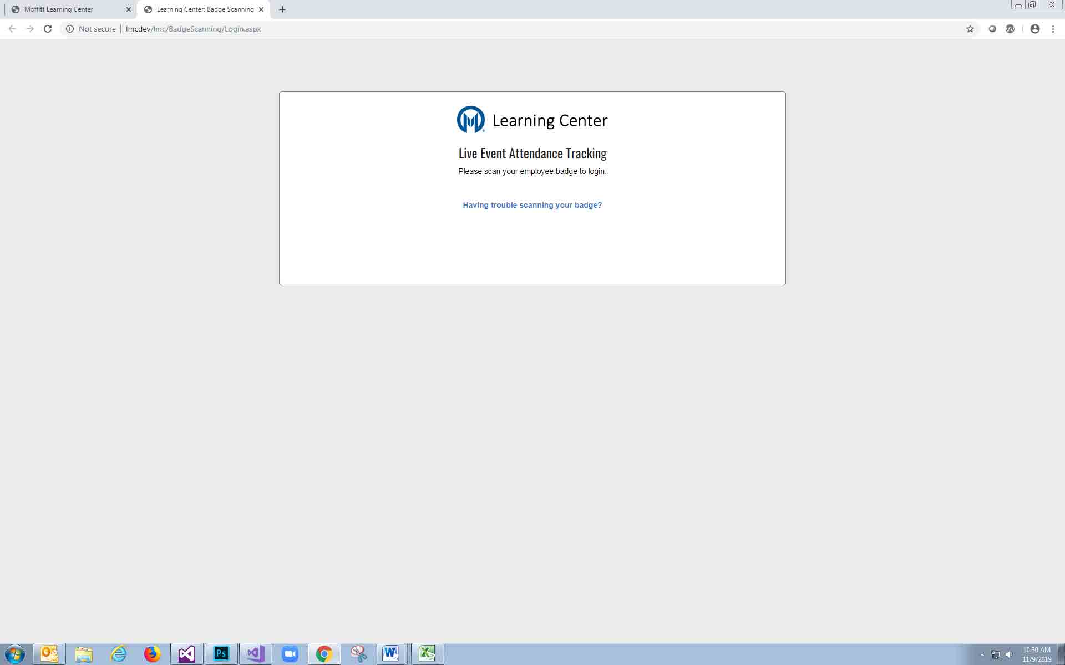Image resolution: width=1065 pixels, height=665 pixels.
Task: Click the site information icon
Action: (70, 29)
